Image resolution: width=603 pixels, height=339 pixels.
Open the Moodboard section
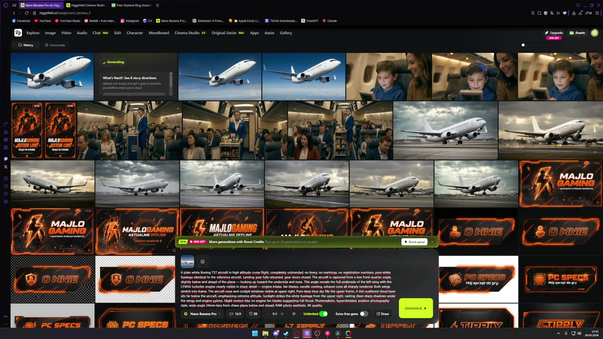159,33
